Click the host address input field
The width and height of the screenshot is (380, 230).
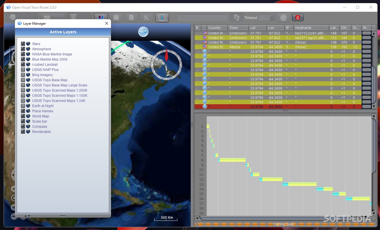point(203,18)
